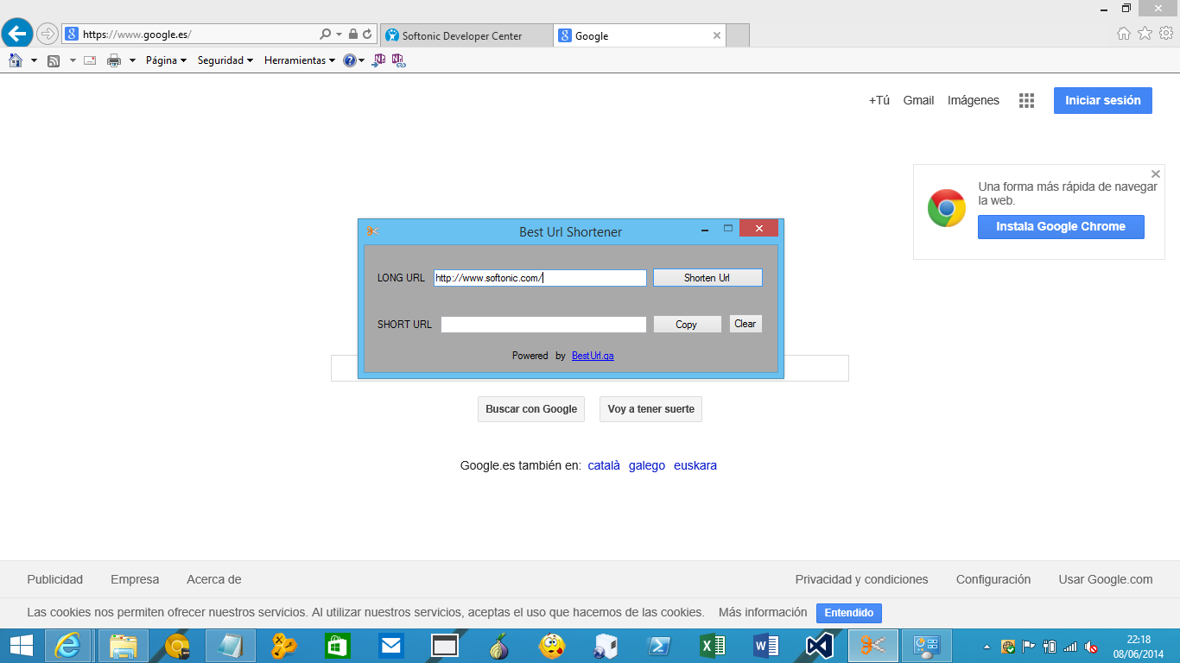This screenshot has width=1180, height=663.
Task: Open the IE favorites star icon
Action: coord(1145,34)
